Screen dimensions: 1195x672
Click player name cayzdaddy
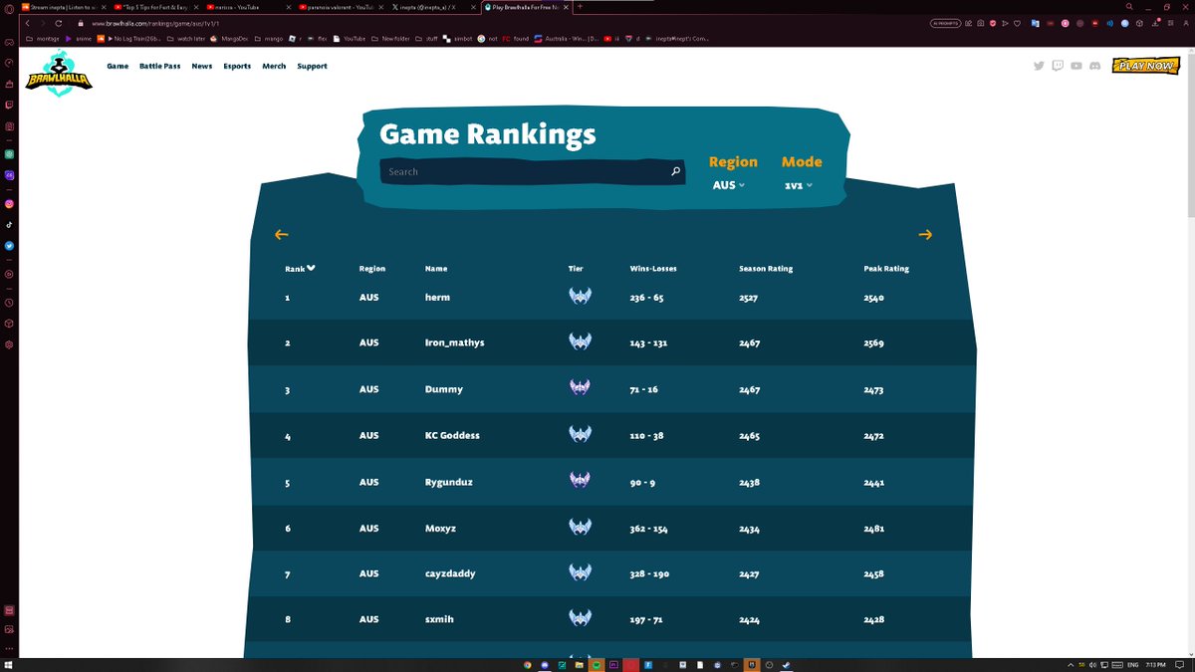[450, 573]
